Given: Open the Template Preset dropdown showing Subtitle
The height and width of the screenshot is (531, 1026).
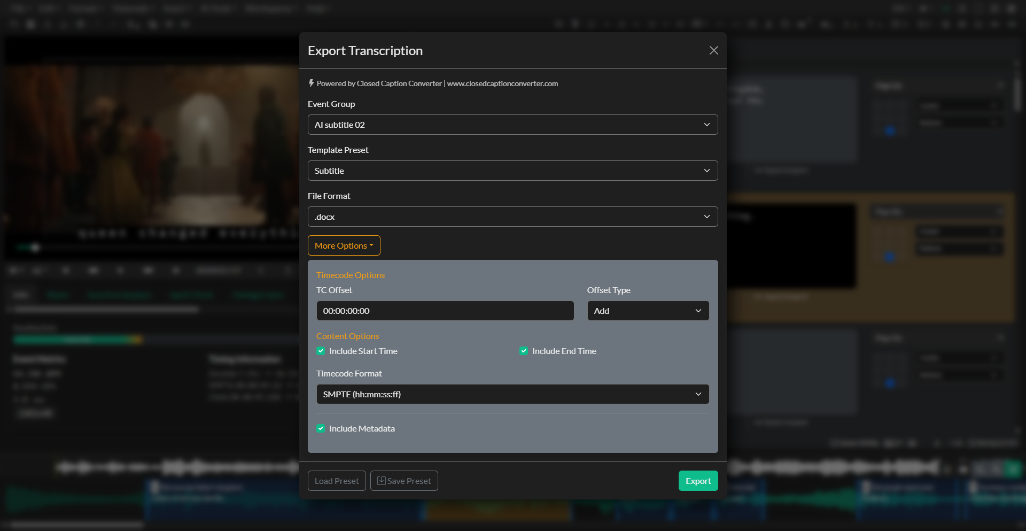Looking at the screenshot, I should pos(512,171).
